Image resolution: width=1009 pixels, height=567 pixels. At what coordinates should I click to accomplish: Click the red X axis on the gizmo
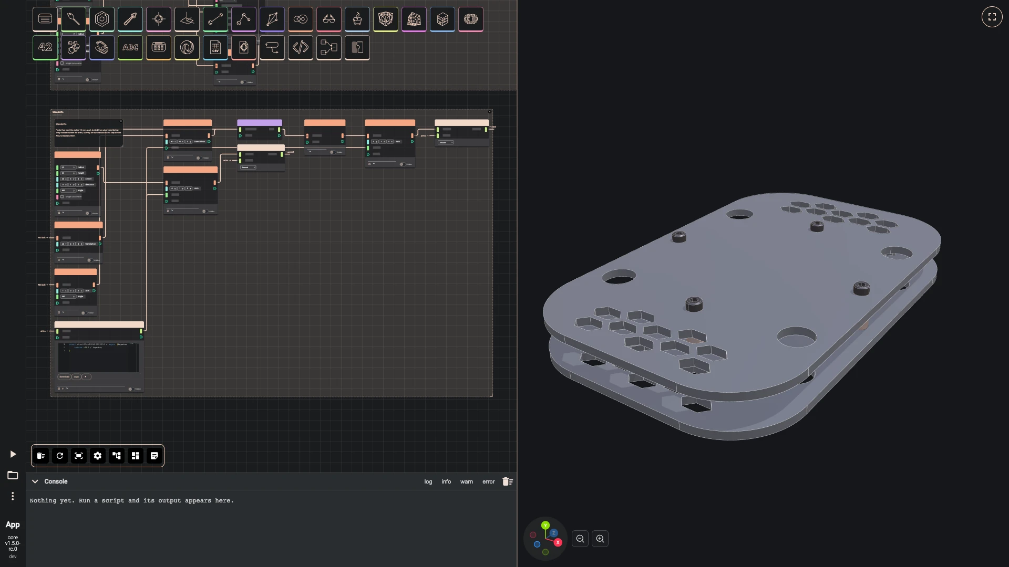point(558,542)
